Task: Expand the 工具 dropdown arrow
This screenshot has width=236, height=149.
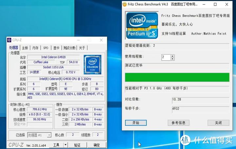Action: pyautogui.click(x=66, y=145)
